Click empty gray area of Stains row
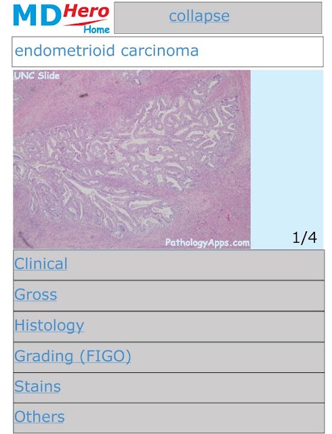Image resolution: width=332 pixels, height=434 pixels. pyautogui.click(x=194, y=387)
